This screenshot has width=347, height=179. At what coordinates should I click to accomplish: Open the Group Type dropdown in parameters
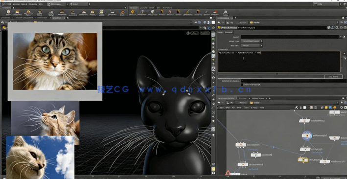(252, 41)
